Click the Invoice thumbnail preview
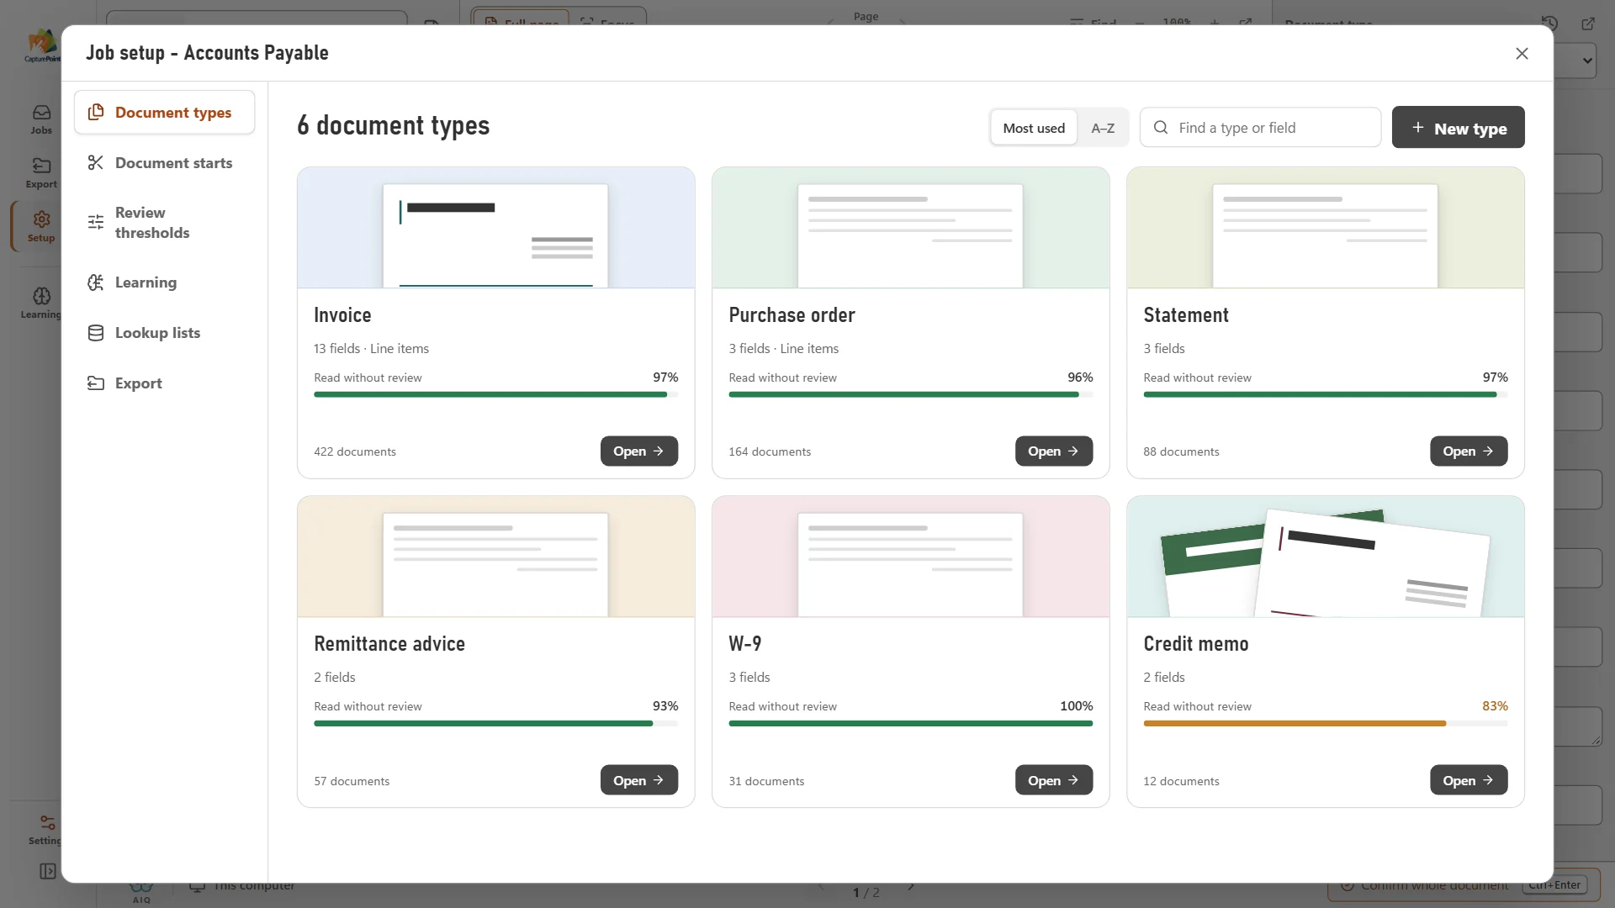1615x908 pixels. (495, 228)
